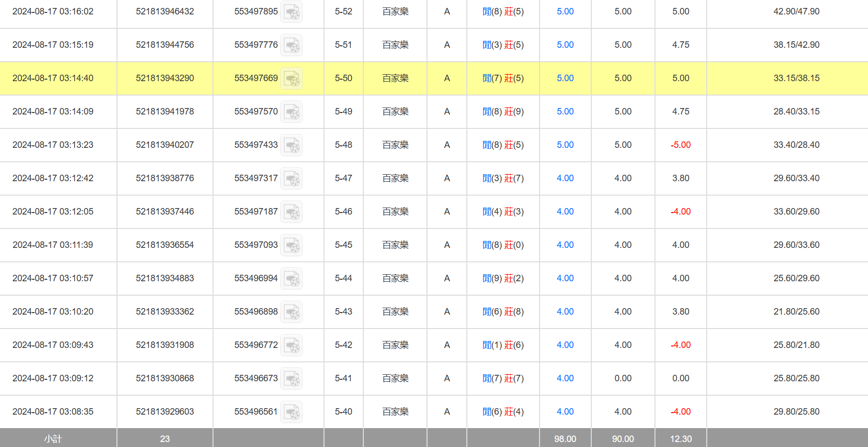Click the replay icon for 553496994
Image resolution: width=868 pixels, height=447 pixels.
[x=291, y=279]
